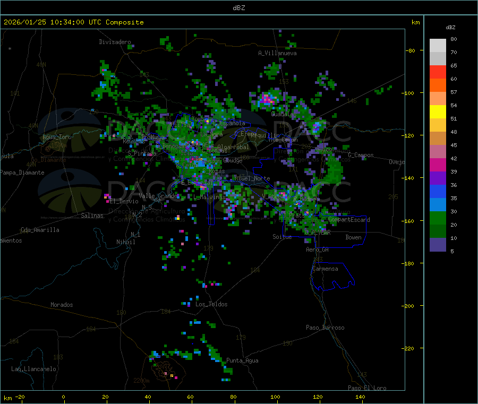Select the 'Cda_Amarilla' label
This screenshot has width=478, height=404.
[x=40, y=230]
